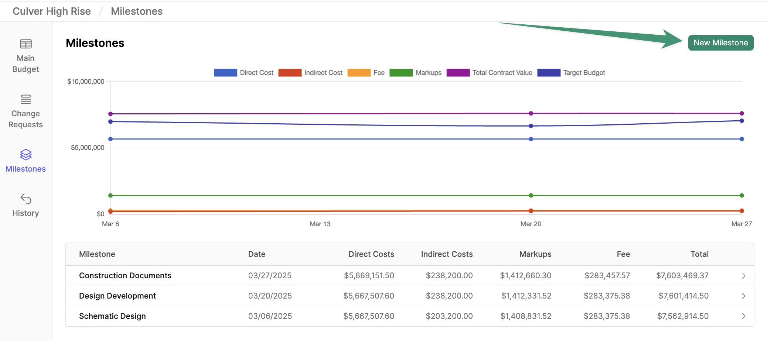Screen dimensions: 767x341
Task: Select the Change Requests sidebar label
Action: 25,119
